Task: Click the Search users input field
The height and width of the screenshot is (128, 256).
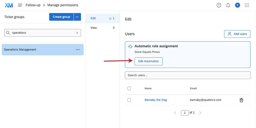Action: coord(188,75)
